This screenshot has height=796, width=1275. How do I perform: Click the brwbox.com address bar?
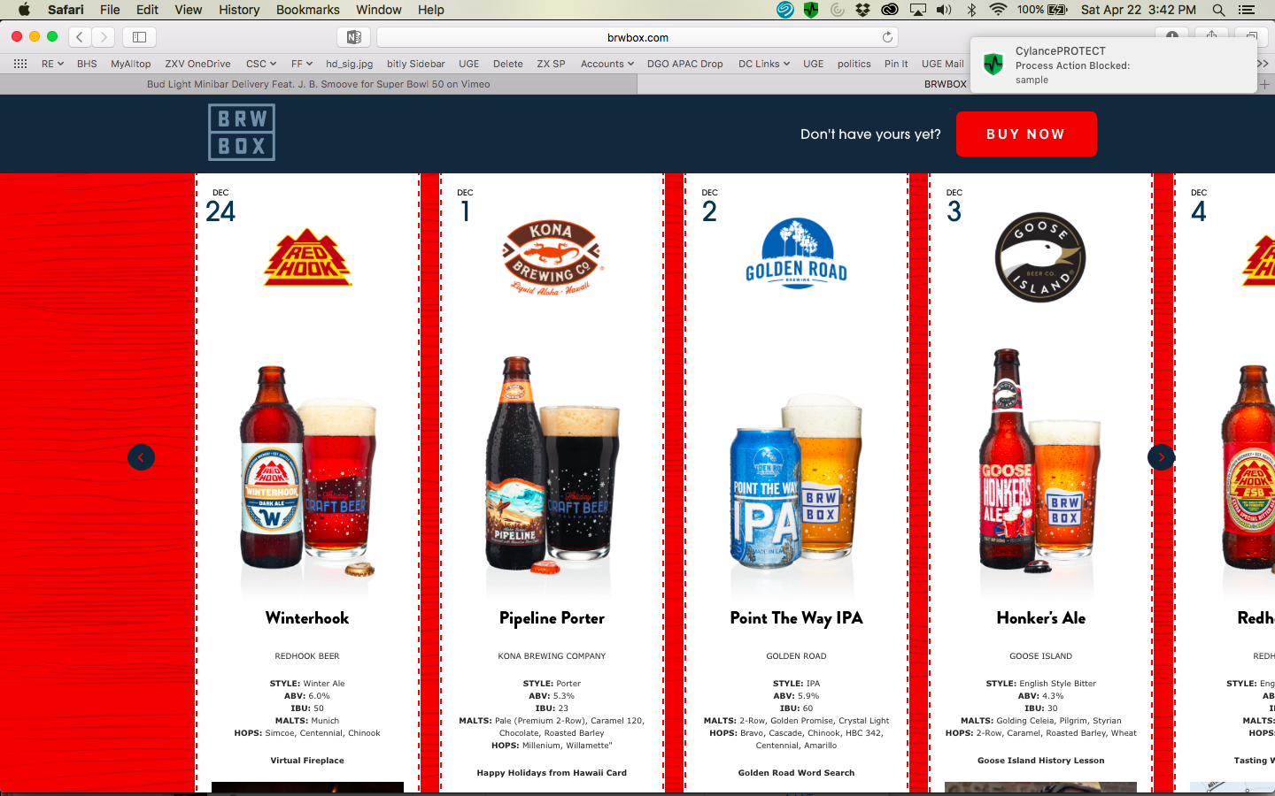(x=637, y=37)
